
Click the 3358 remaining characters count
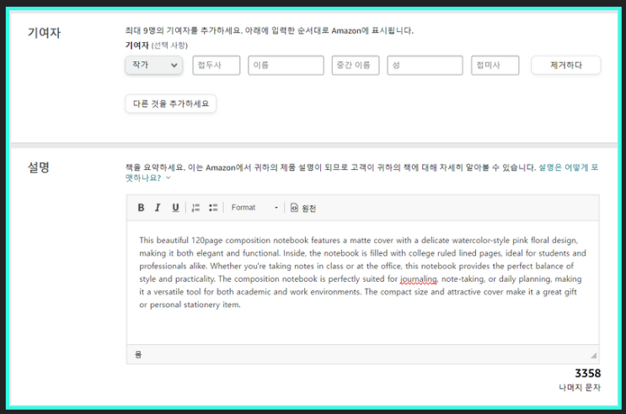point(588,374)
